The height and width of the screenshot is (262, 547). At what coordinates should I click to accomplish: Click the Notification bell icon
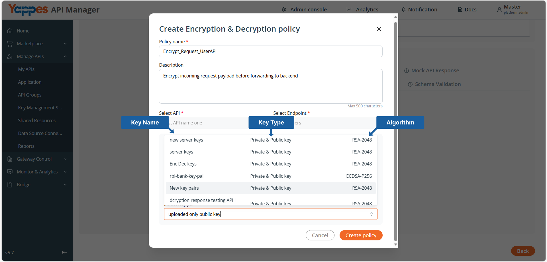404,9
